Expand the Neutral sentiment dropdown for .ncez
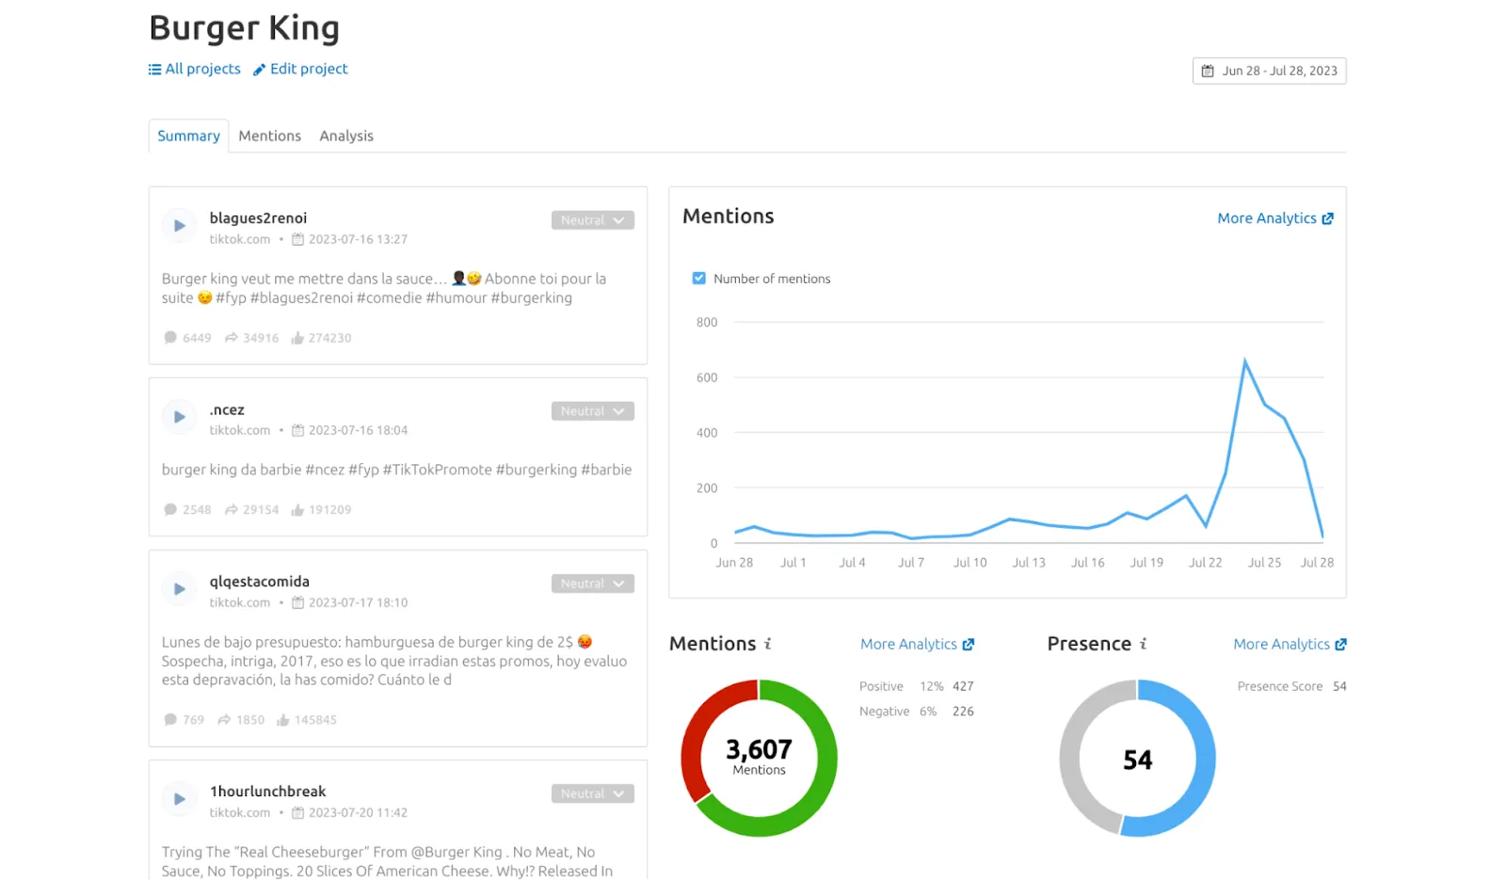The height and width of the screenshot is (880, 1506). tap(593, 411)
